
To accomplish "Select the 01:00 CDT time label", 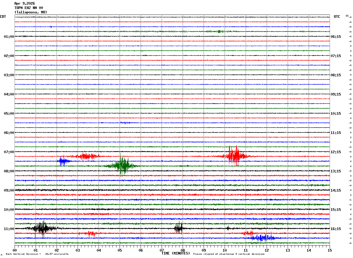I will tap(9, 37).
